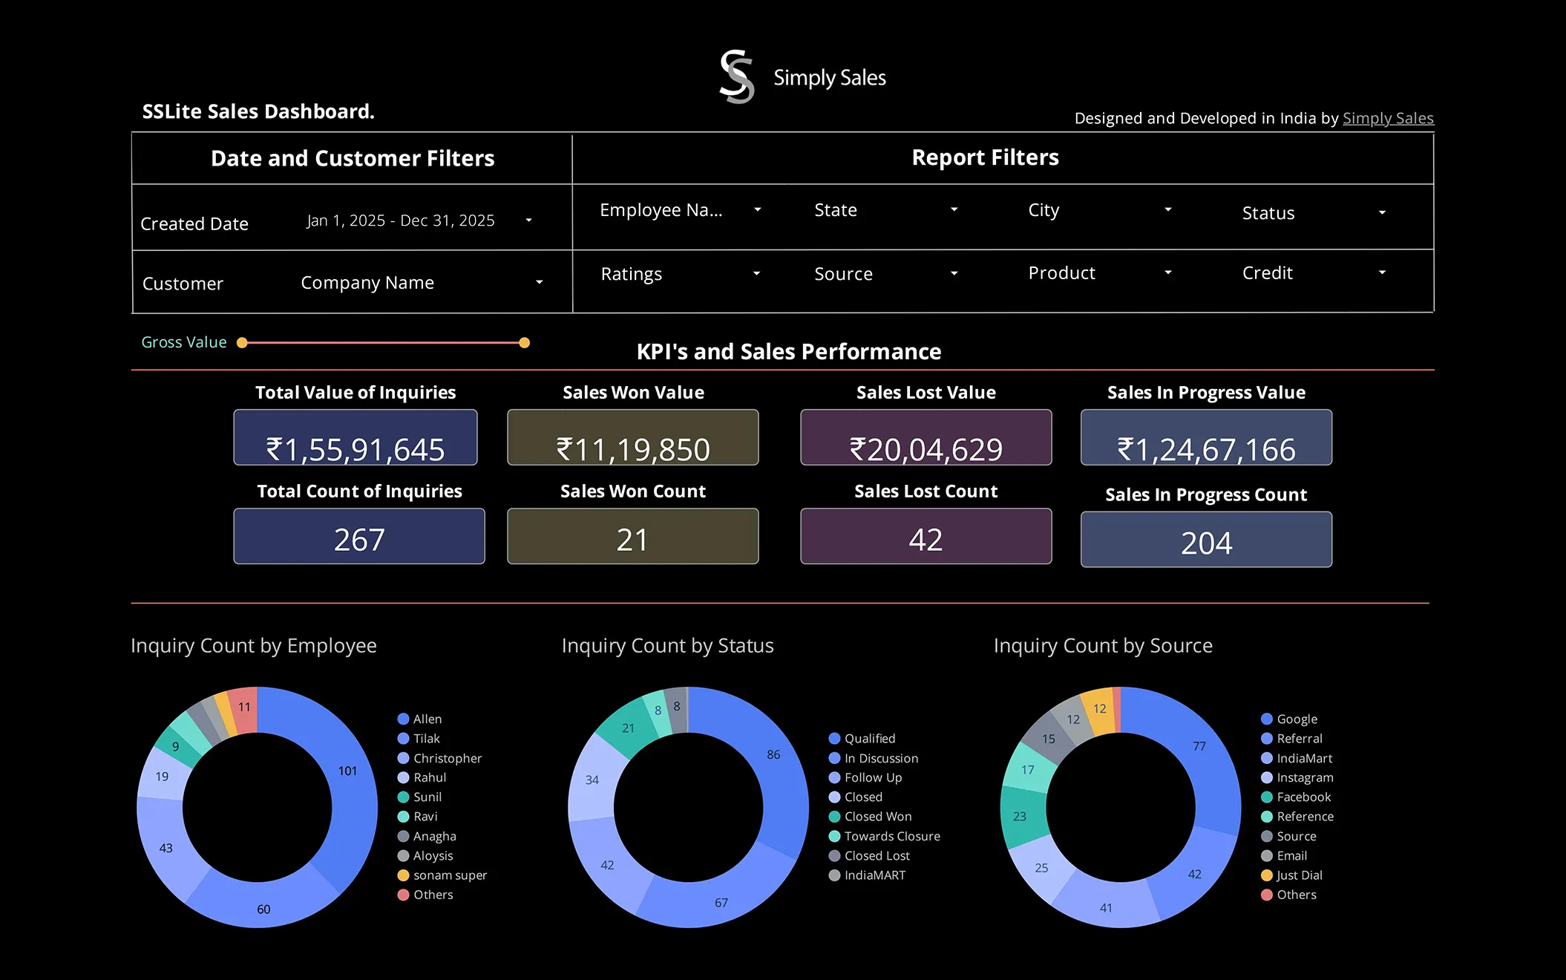Click the Simply Sales logo

tap(736, 76)
